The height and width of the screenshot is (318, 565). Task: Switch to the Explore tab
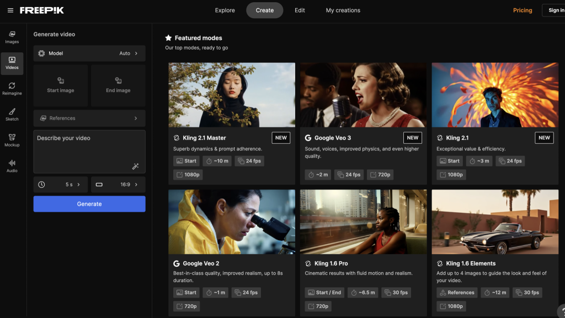click(x=225, y=10)
